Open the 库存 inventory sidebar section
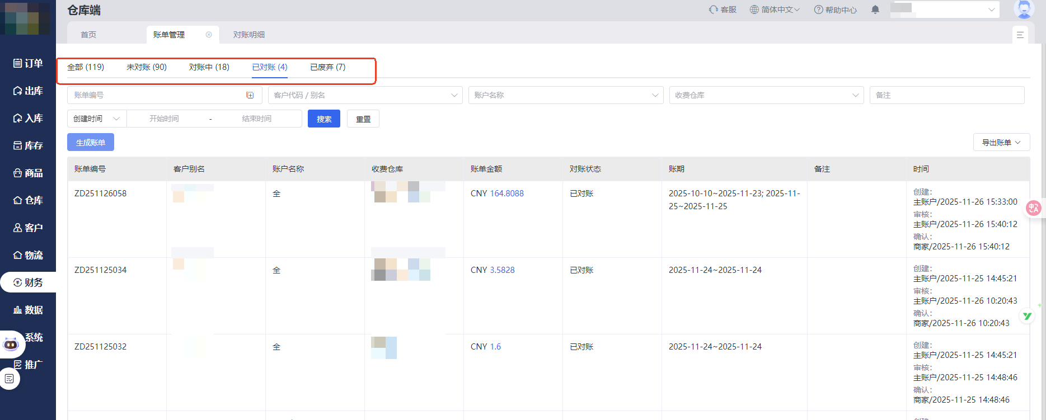This screenshot has height=420, width=1046. click(x=28, y=145)
